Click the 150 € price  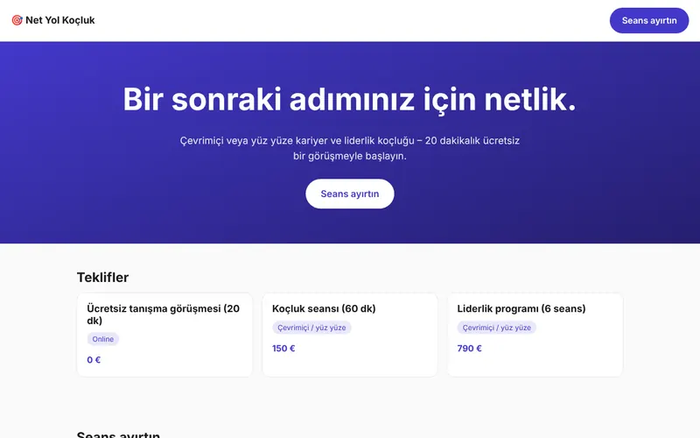coord(283,348)
